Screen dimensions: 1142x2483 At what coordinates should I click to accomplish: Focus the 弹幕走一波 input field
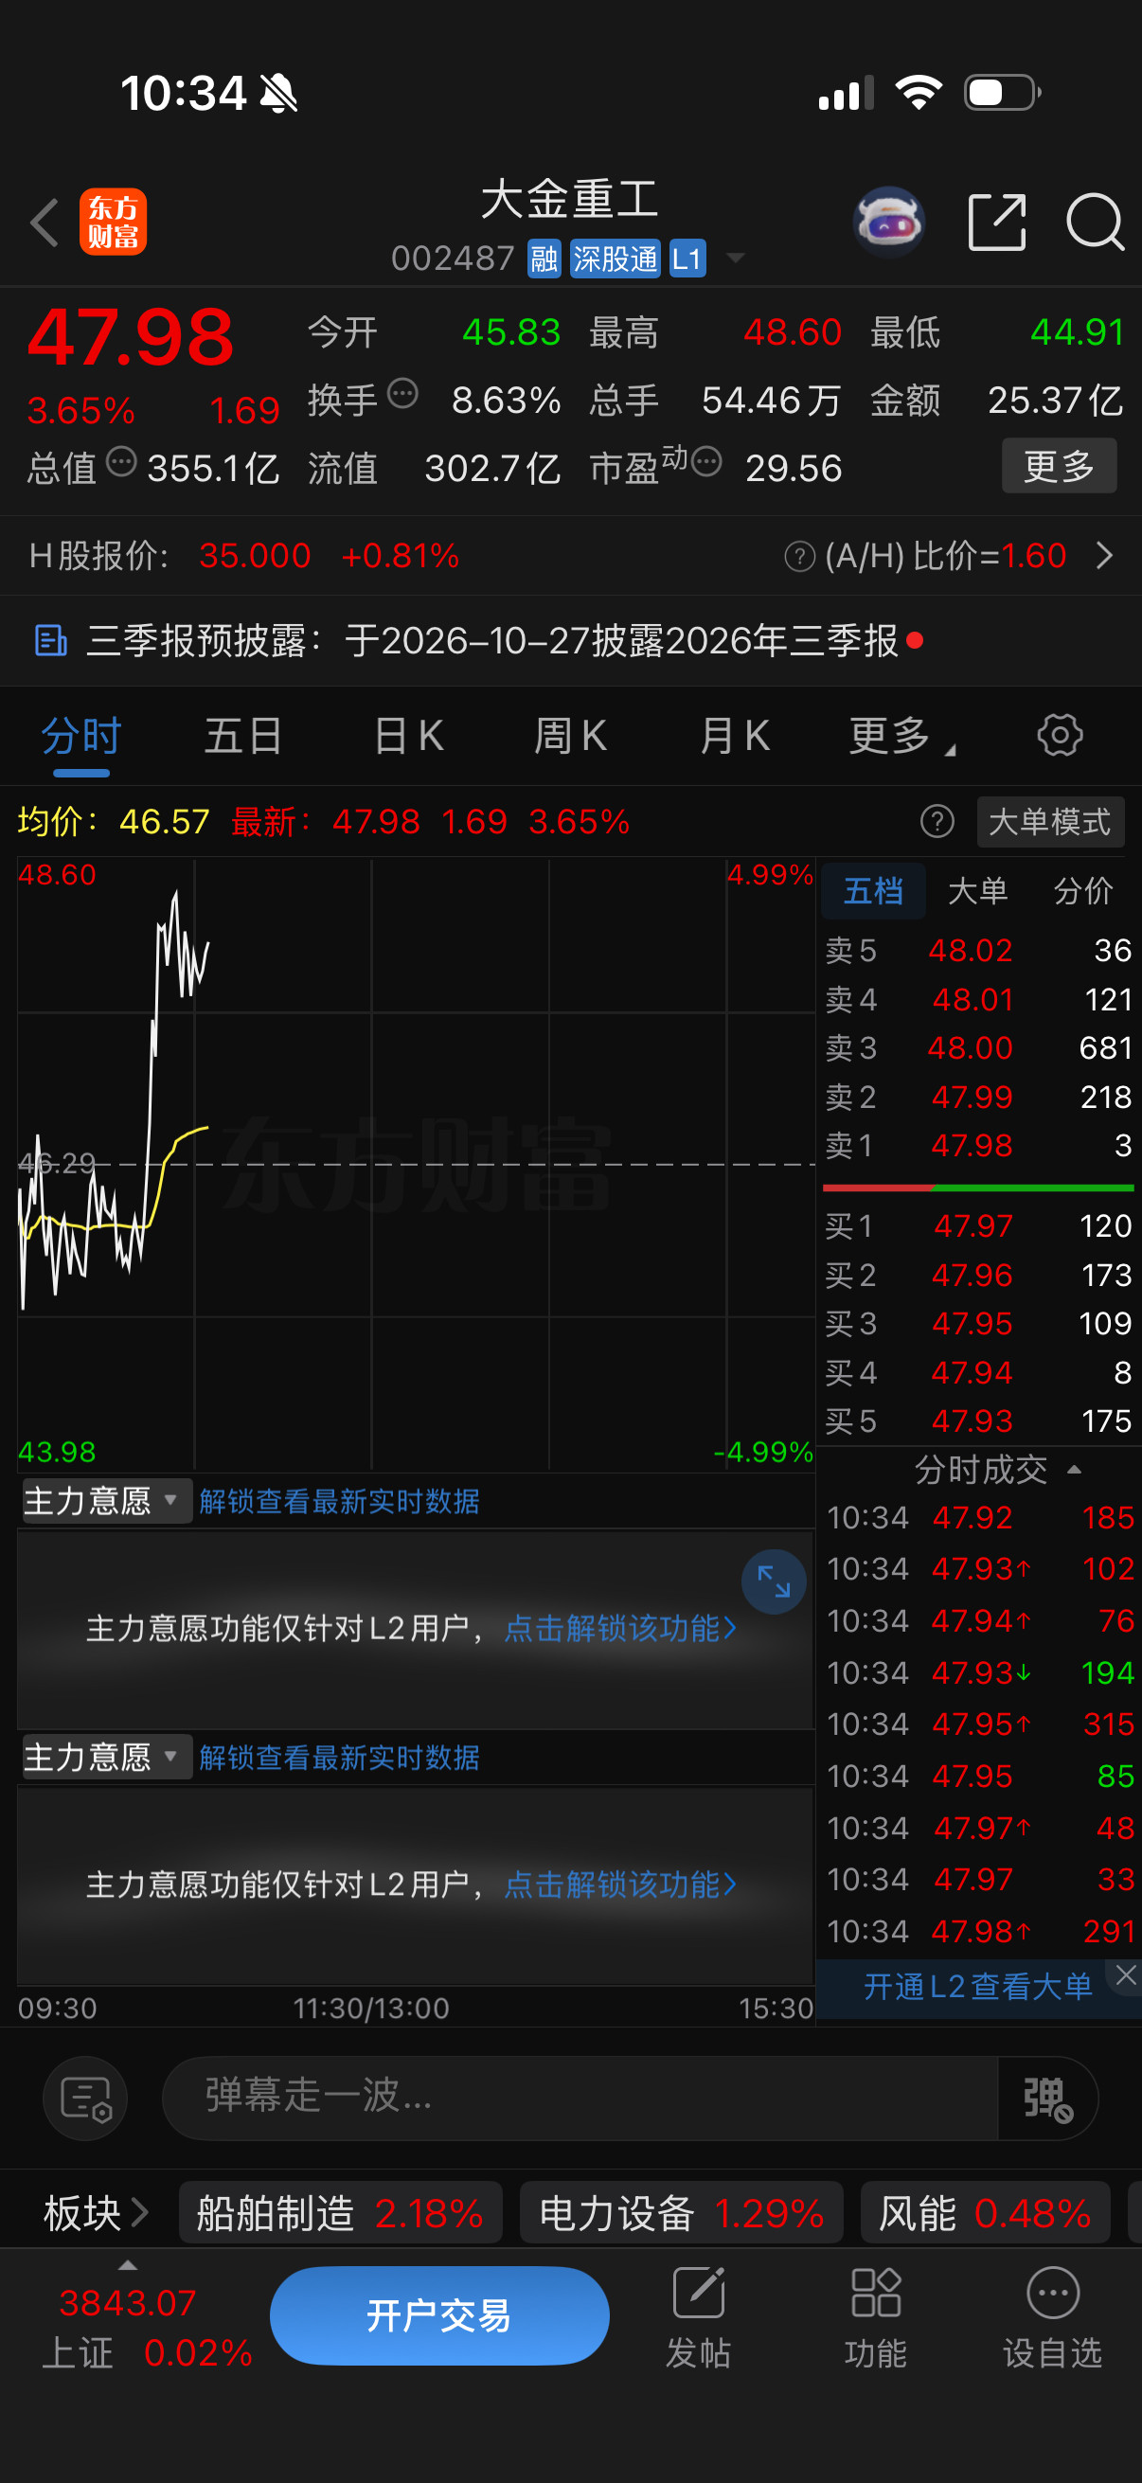tap(579, 2099)
